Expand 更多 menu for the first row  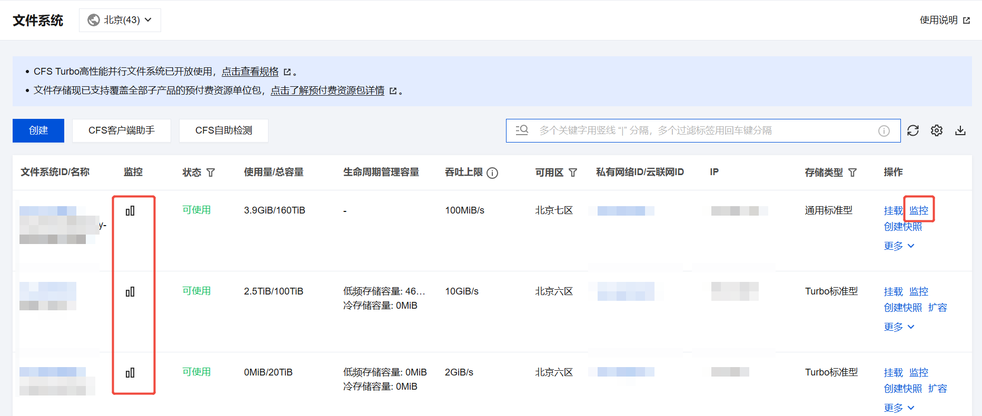pyautogui.click(x=899, y=246)
